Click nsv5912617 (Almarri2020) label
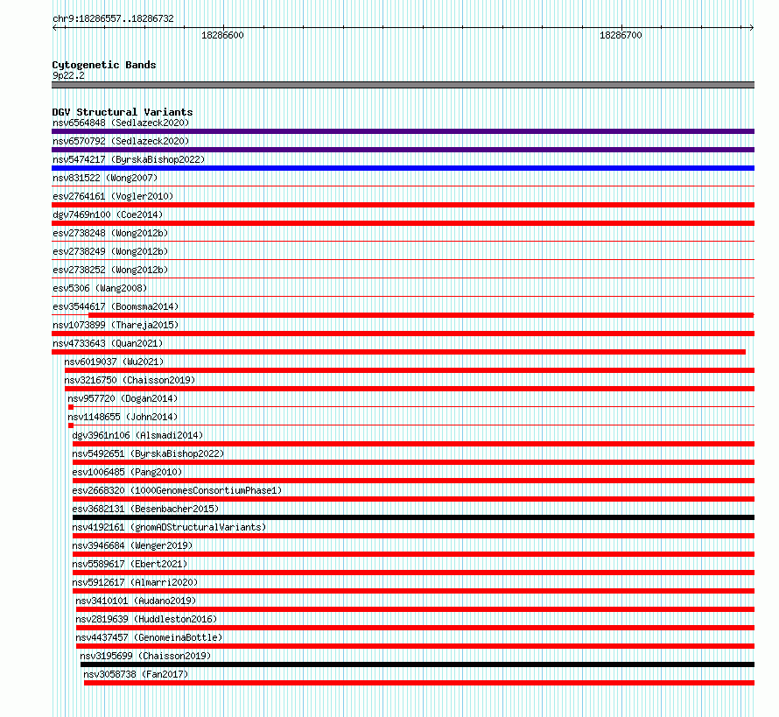Viewport: 779px width, 717px height. point(135,582)
